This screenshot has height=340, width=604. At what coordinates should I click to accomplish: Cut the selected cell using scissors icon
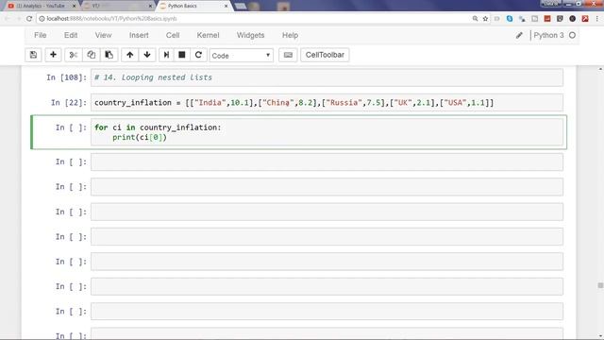click(74, 55)
